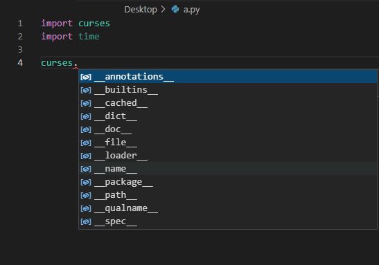Click the variable icon beside __annotations__
Screen dimensions: 379x265
pyautogui.click(x=86, y=77)
